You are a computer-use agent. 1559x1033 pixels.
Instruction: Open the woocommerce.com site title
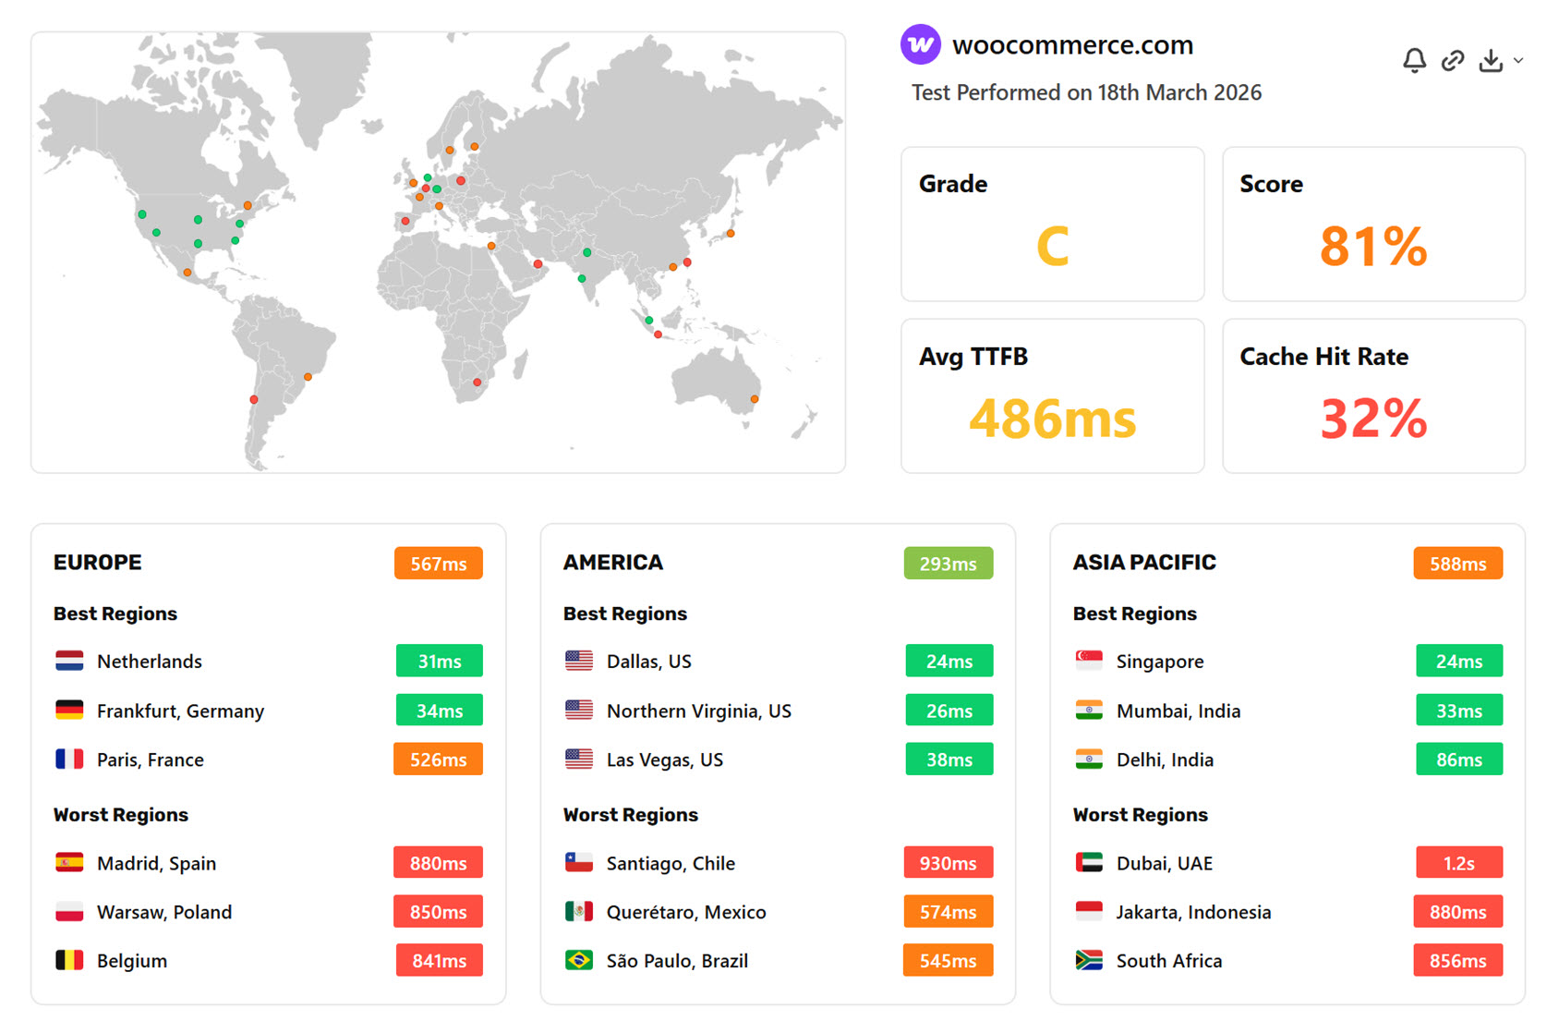click(1072, 44)
